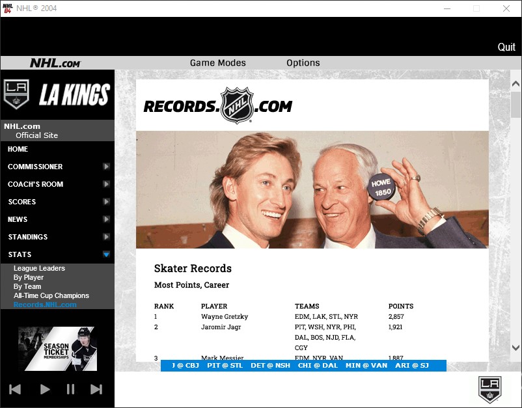Select SCORES menu item
Image resolution: width=522 pixels, height=408 pixels.
pos(22,202)
